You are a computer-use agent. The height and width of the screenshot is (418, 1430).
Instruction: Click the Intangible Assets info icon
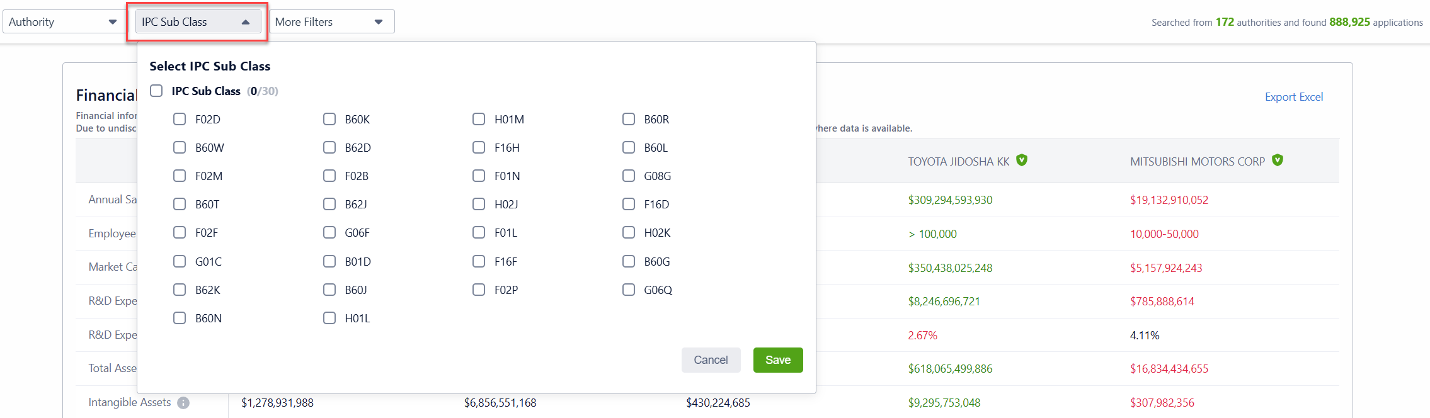click(183, 403)
